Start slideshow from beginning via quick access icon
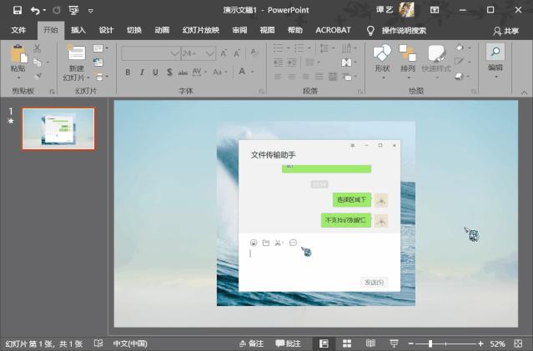Image resolution: width=533 pixels, height=351 pixels. 73,11
